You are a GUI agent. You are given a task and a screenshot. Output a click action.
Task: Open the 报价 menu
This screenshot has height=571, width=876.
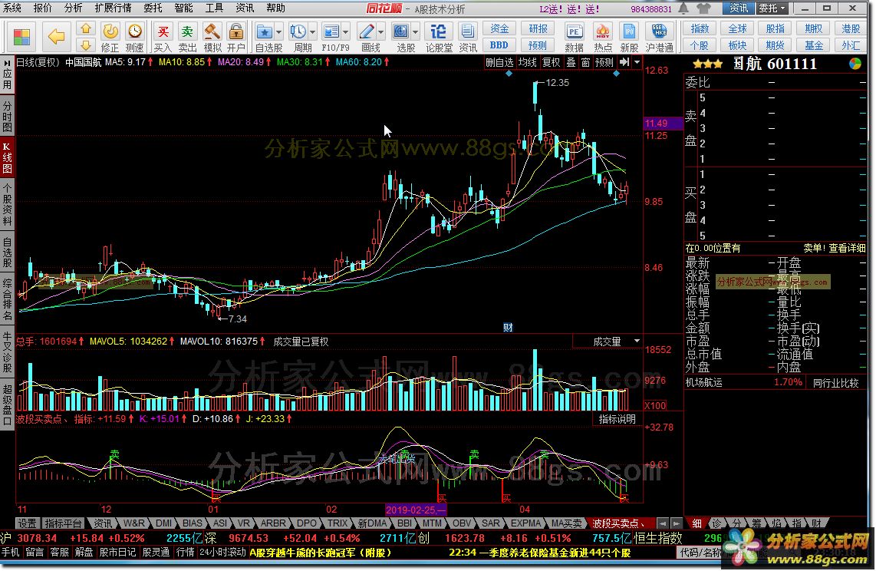point(43,8)
